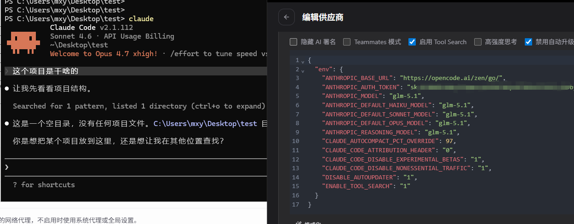This screenshot has height=224, width=574.
Task: Click the value 97 for AUTOCOMPACT_PCT_OVERRIDE
Action: coord(449,141)
